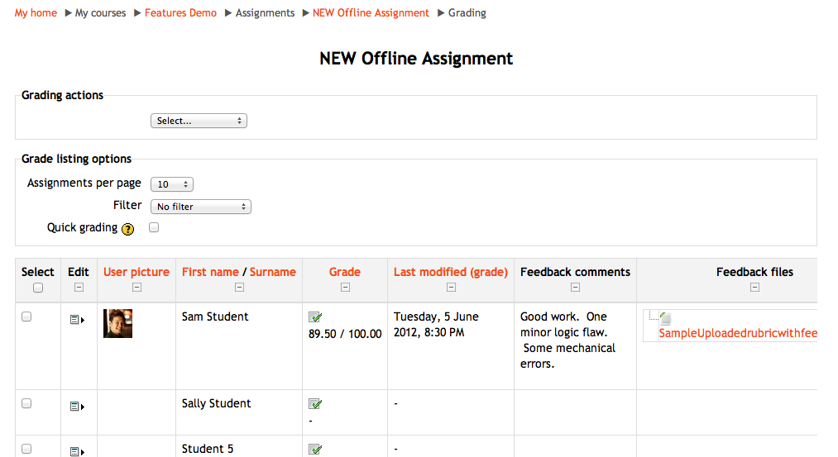838x457 pixels.
Task: Open Quick grading help icon
Action: 127,229
